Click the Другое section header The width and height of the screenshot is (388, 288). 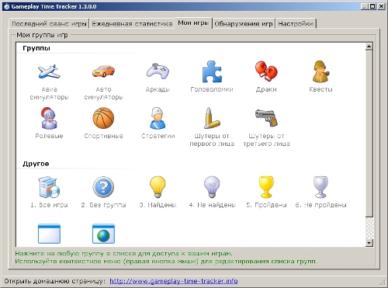point(36,164)
